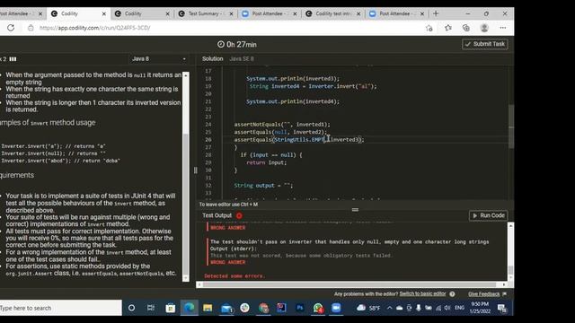Open Task View on the taskbar
Screen dimensions: 575x323
pos(151,308)
